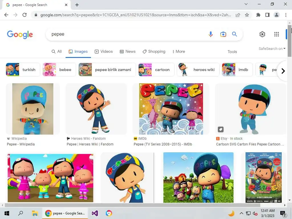The height and width of the screenshot is (219, 292).
Task: Open image of four children holding hands
Action: tap(50, 178)
